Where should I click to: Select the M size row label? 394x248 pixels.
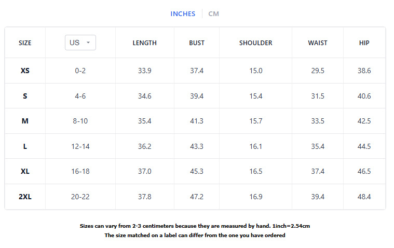(25, 121)
